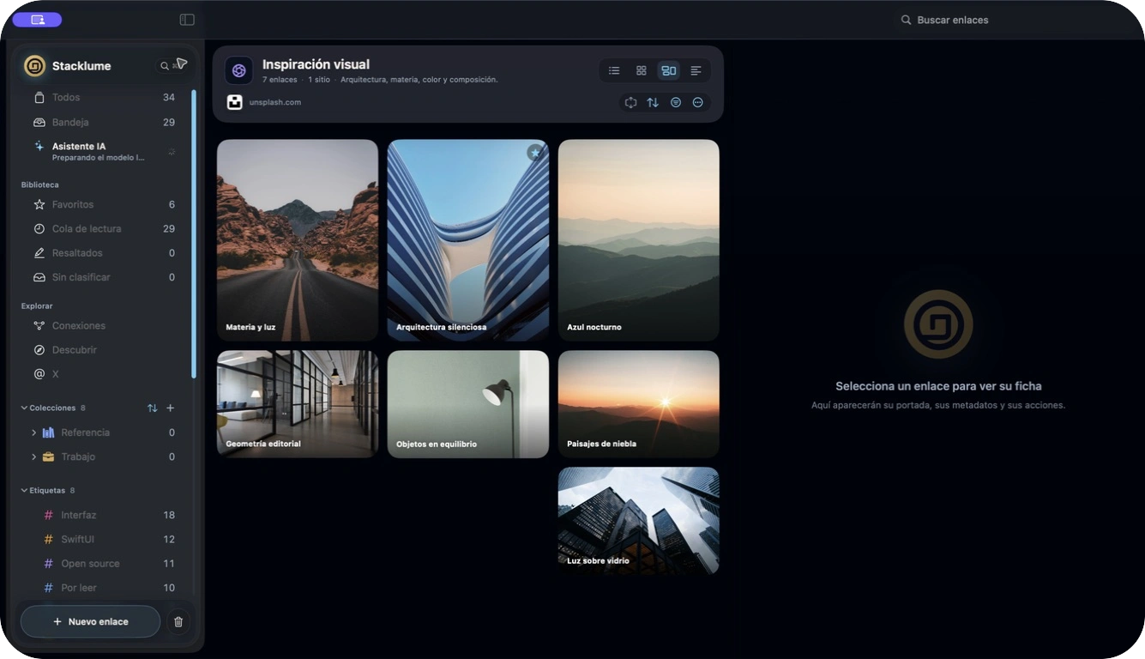Open the more options ellipsis menu

tap(697, 102)
